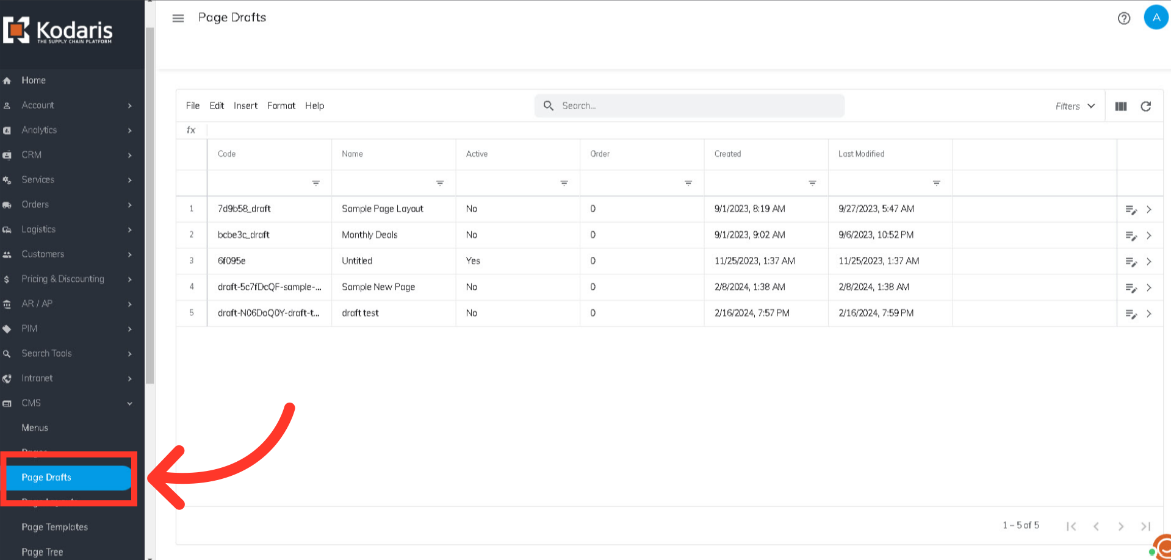This screenshot has width=1171, height=560.
Task: Open the Help menu in the grid toolbar
Action: (x=315, y=106)
